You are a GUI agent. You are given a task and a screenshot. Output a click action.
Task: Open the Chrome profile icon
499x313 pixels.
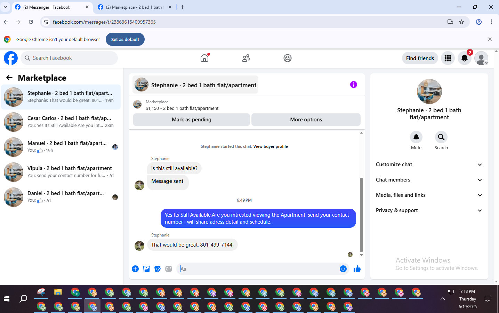[x=479, y=22]
